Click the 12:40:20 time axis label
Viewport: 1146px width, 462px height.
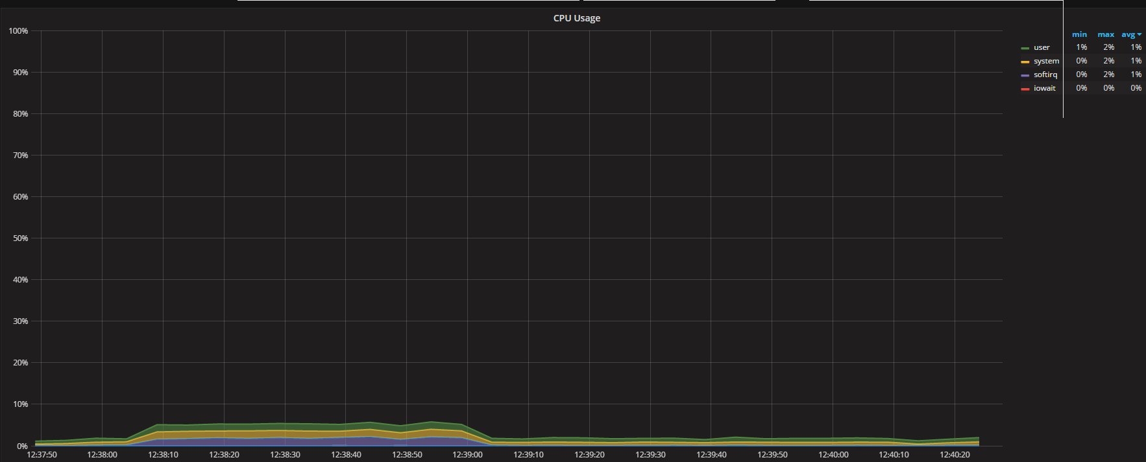point(955,455)
